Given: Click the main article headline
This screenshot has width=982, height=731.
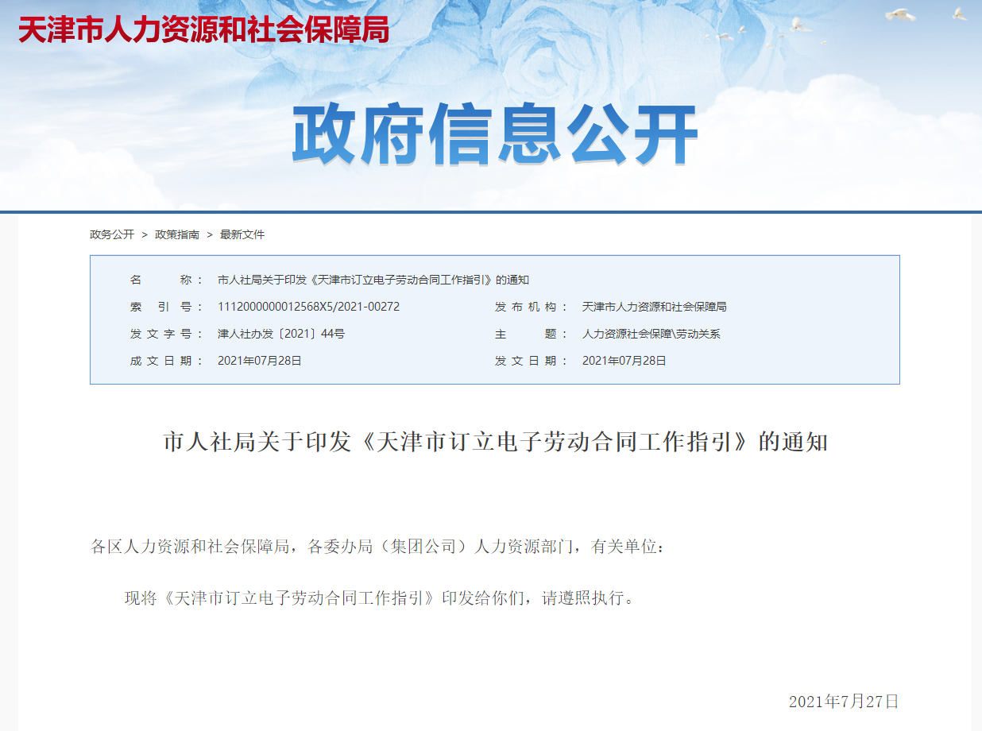Looking at the screenshot, I should pos(495,443).
